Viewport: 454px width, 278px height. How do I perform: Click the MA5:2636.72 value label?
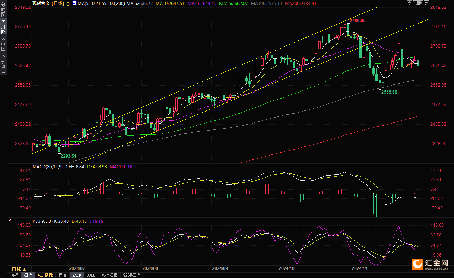pyautogui.click(x=140, y=3)
